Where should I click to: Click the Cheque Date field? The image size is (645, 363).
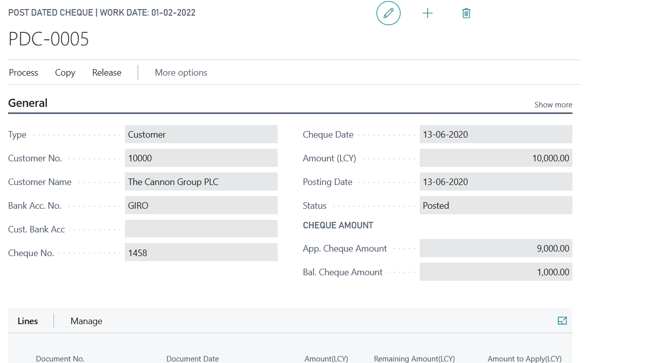(496, 135)
